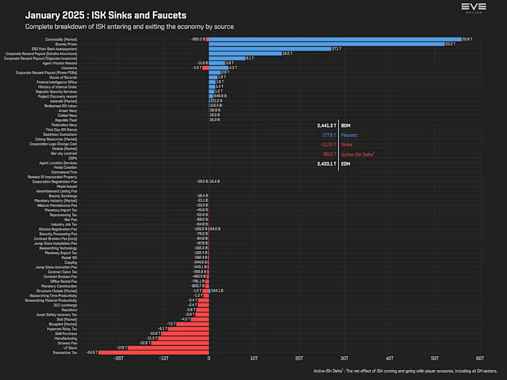
Task: Click the '-20T' x-axis tick label
Action: [119, 358]
